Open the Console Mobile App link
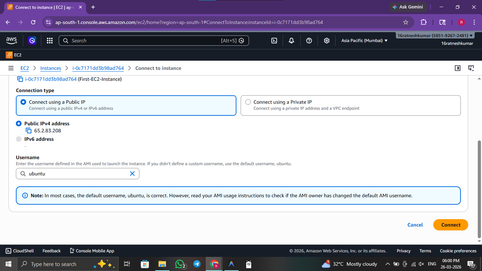 [92, 251]
